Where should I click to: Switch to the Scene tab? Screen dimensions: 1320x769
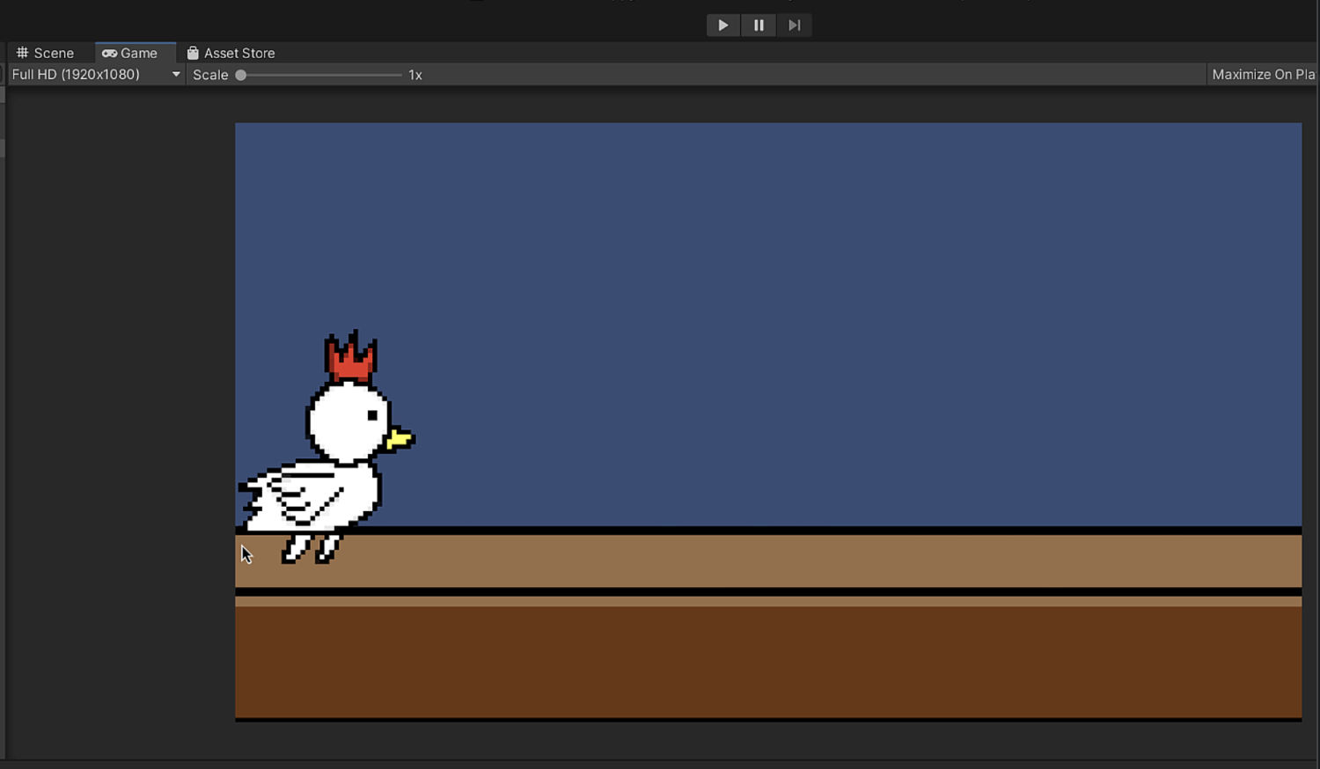coord(46,53)
